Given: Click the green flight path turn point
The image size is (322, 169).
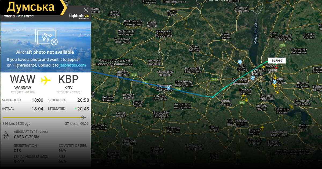Looking at the screenshot, I should [212, 97].
